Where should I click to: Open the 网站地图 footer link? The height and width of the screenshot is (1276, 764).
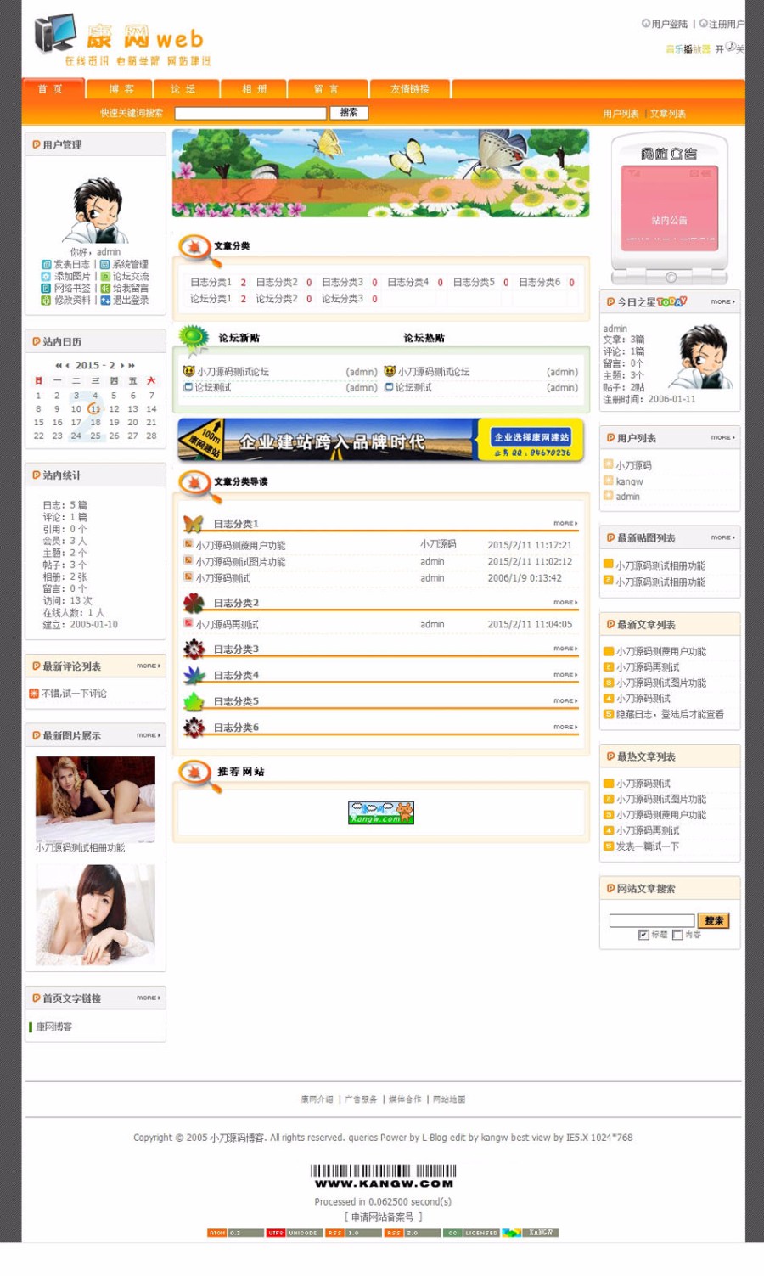448,1099
